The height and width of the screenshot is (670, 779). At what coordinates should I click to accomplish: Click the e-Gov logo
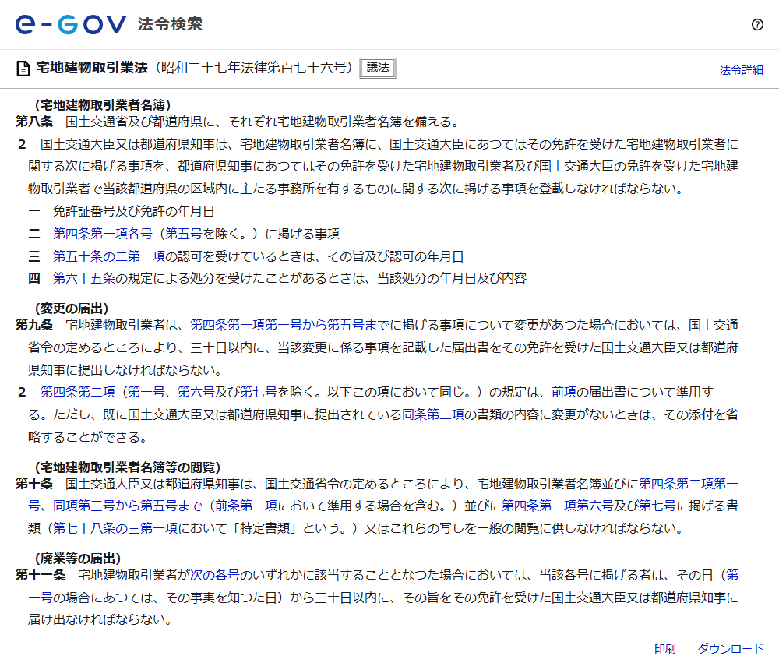point(71,24)
